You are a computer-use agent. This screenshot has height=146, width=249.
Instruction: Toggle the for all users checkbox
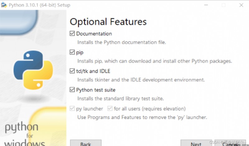click(x=110, y=108)
